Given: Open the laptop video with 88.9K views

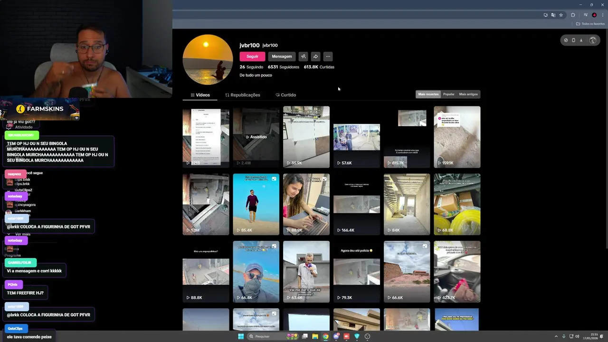Looking at the screenshot, I should 306,204.
